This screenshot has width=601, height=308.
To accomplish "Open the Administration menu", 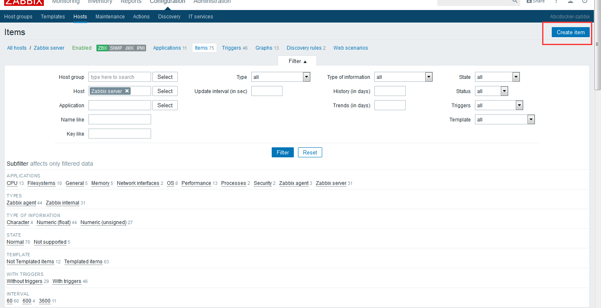I will (x=212, y=2).
